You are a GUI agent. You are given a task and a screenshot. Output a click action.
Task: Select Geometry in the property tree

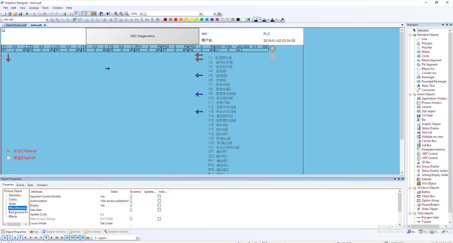click(x=15, y=195)
